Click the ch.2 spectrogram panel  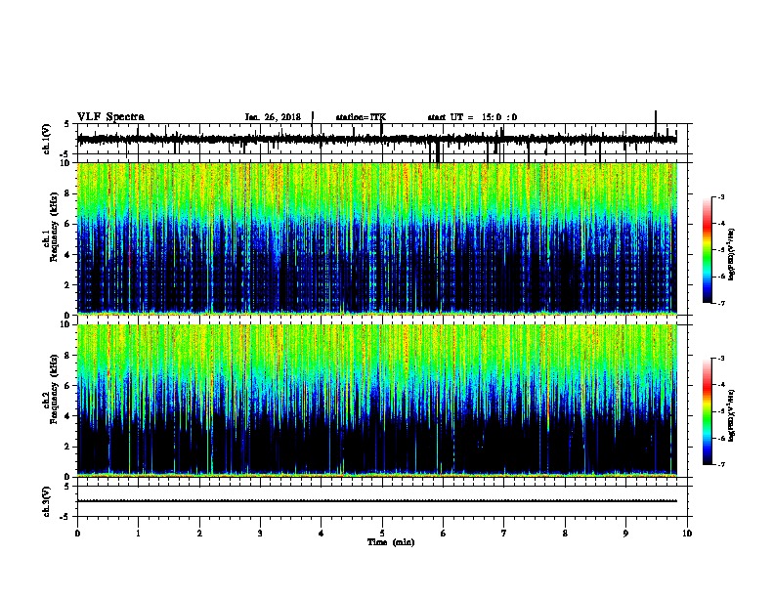[377, 401]
